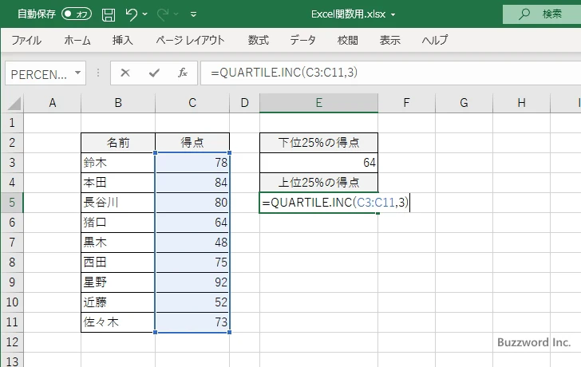Click the 検索 search box
The image size is (581, 367).
click(x=542, y=14)
